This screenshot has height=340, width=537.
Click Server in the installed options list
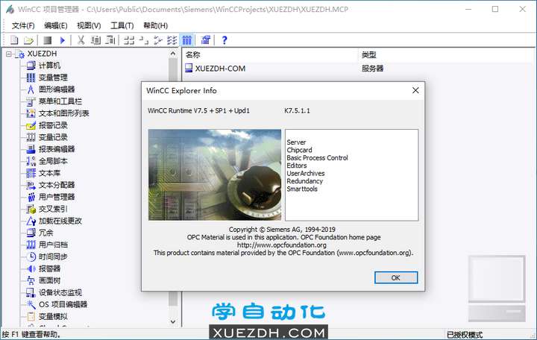[296, 142]
